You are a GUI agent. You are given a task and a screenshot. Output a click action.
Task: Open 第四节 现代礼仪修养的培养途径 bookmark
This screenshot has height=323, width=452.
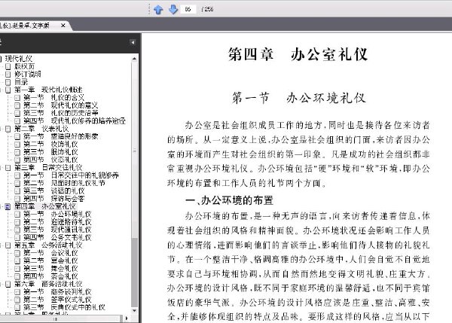click(75, 120)
